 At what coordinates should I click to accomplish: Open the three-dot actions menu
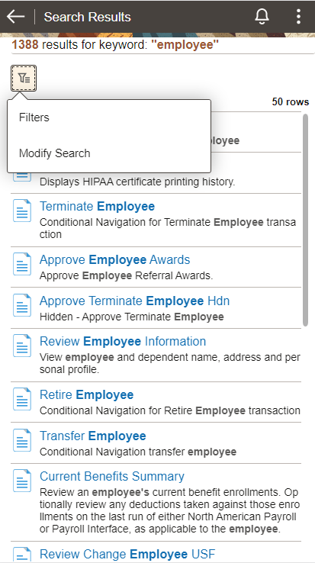[298, 17]
